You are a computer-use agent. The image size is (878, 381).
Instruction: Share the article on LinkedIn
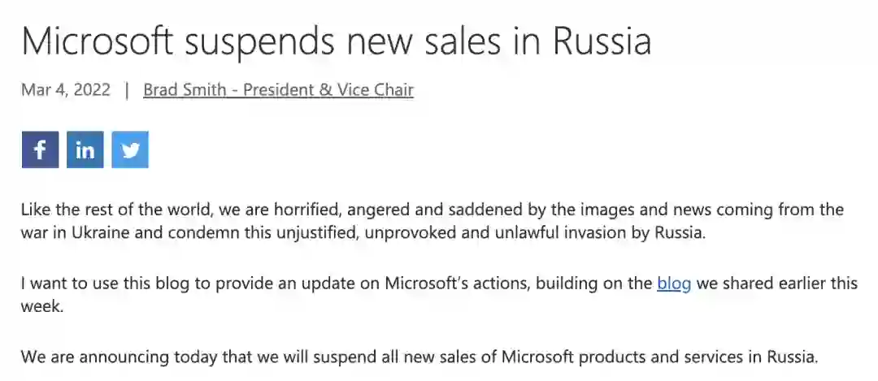tap(85, 149)
